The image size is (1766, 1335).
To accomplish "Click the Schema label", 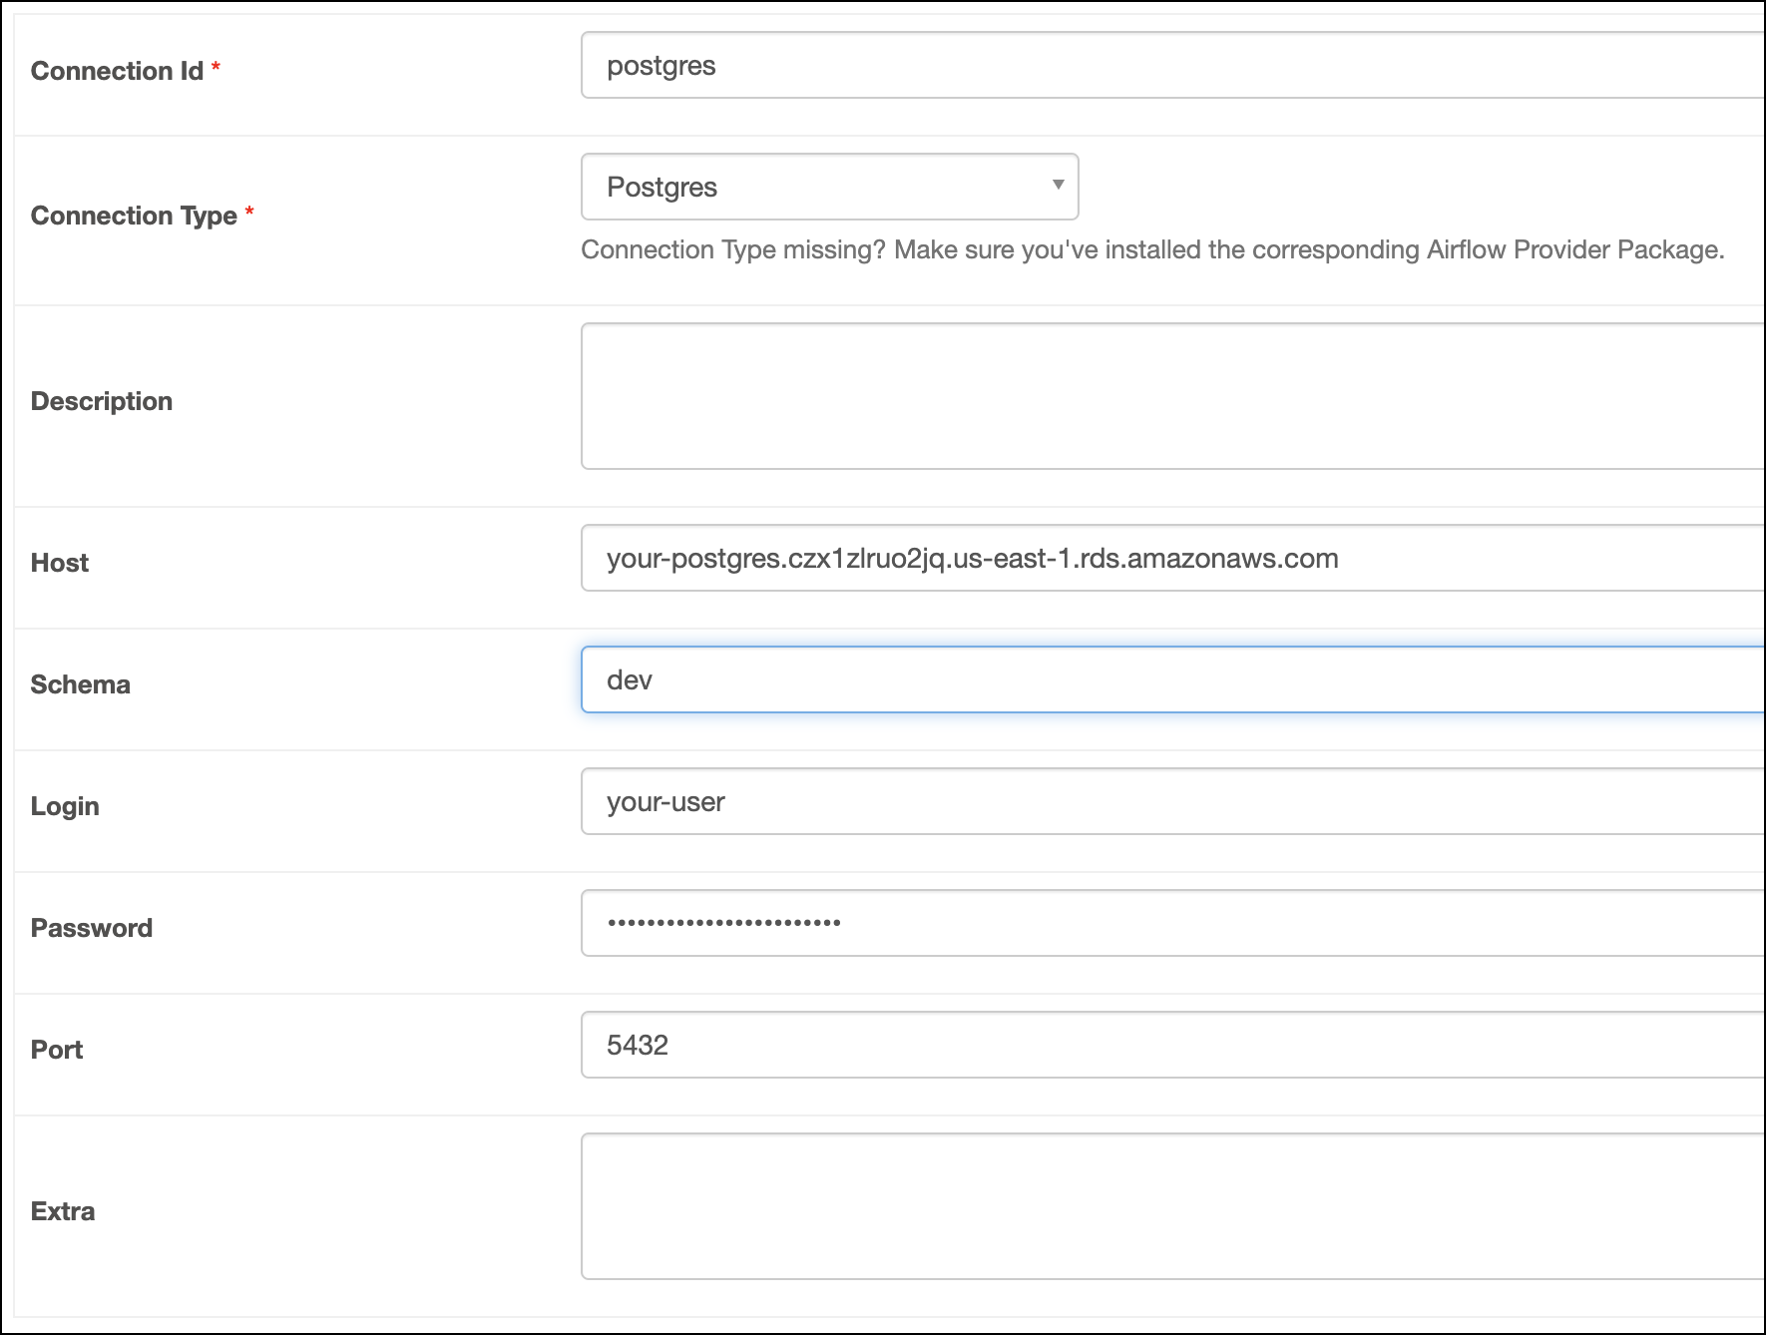I will (x=80, y=684).
